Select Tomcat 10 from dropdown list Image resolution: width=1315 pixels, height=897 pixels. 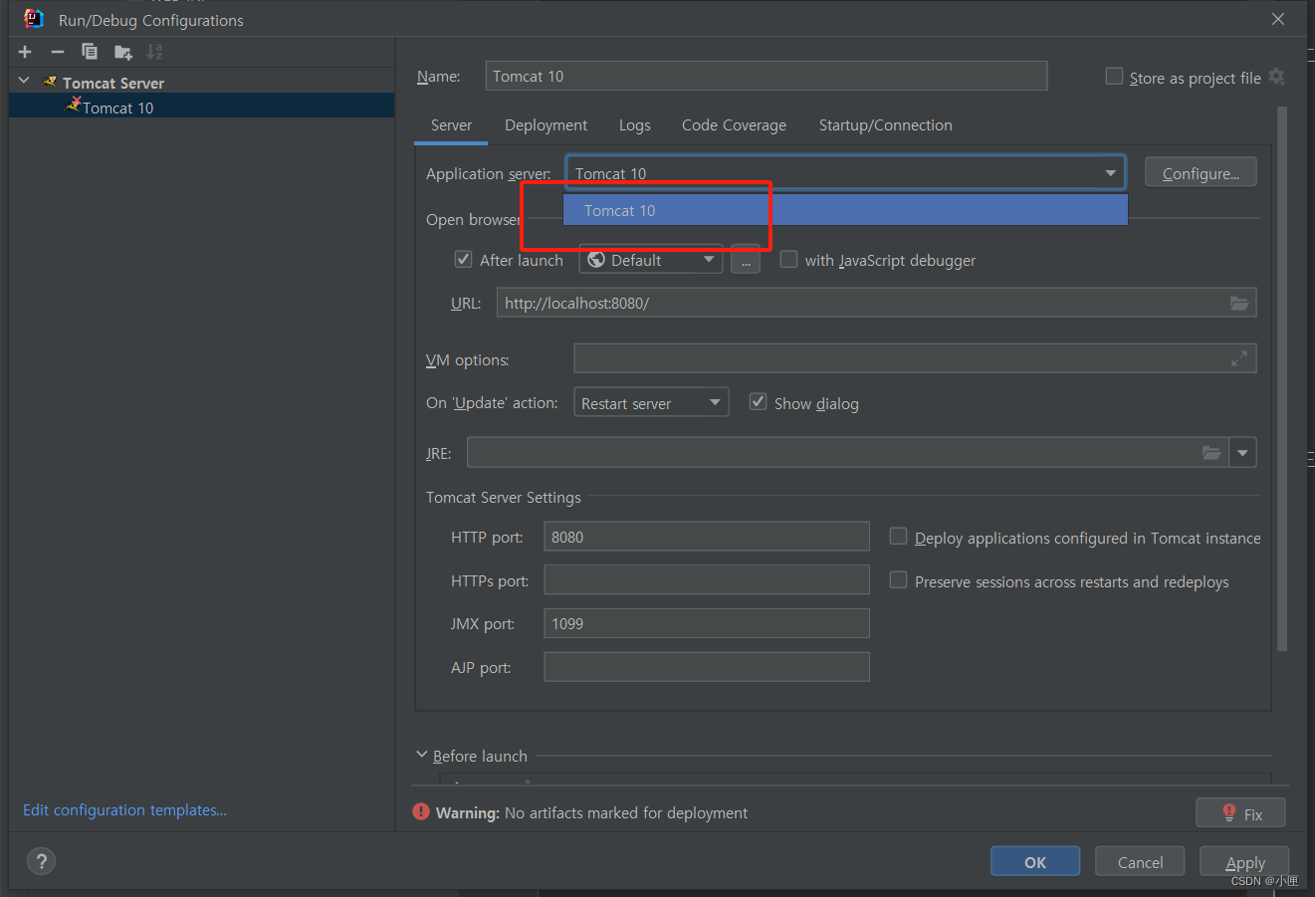point(845,210)
